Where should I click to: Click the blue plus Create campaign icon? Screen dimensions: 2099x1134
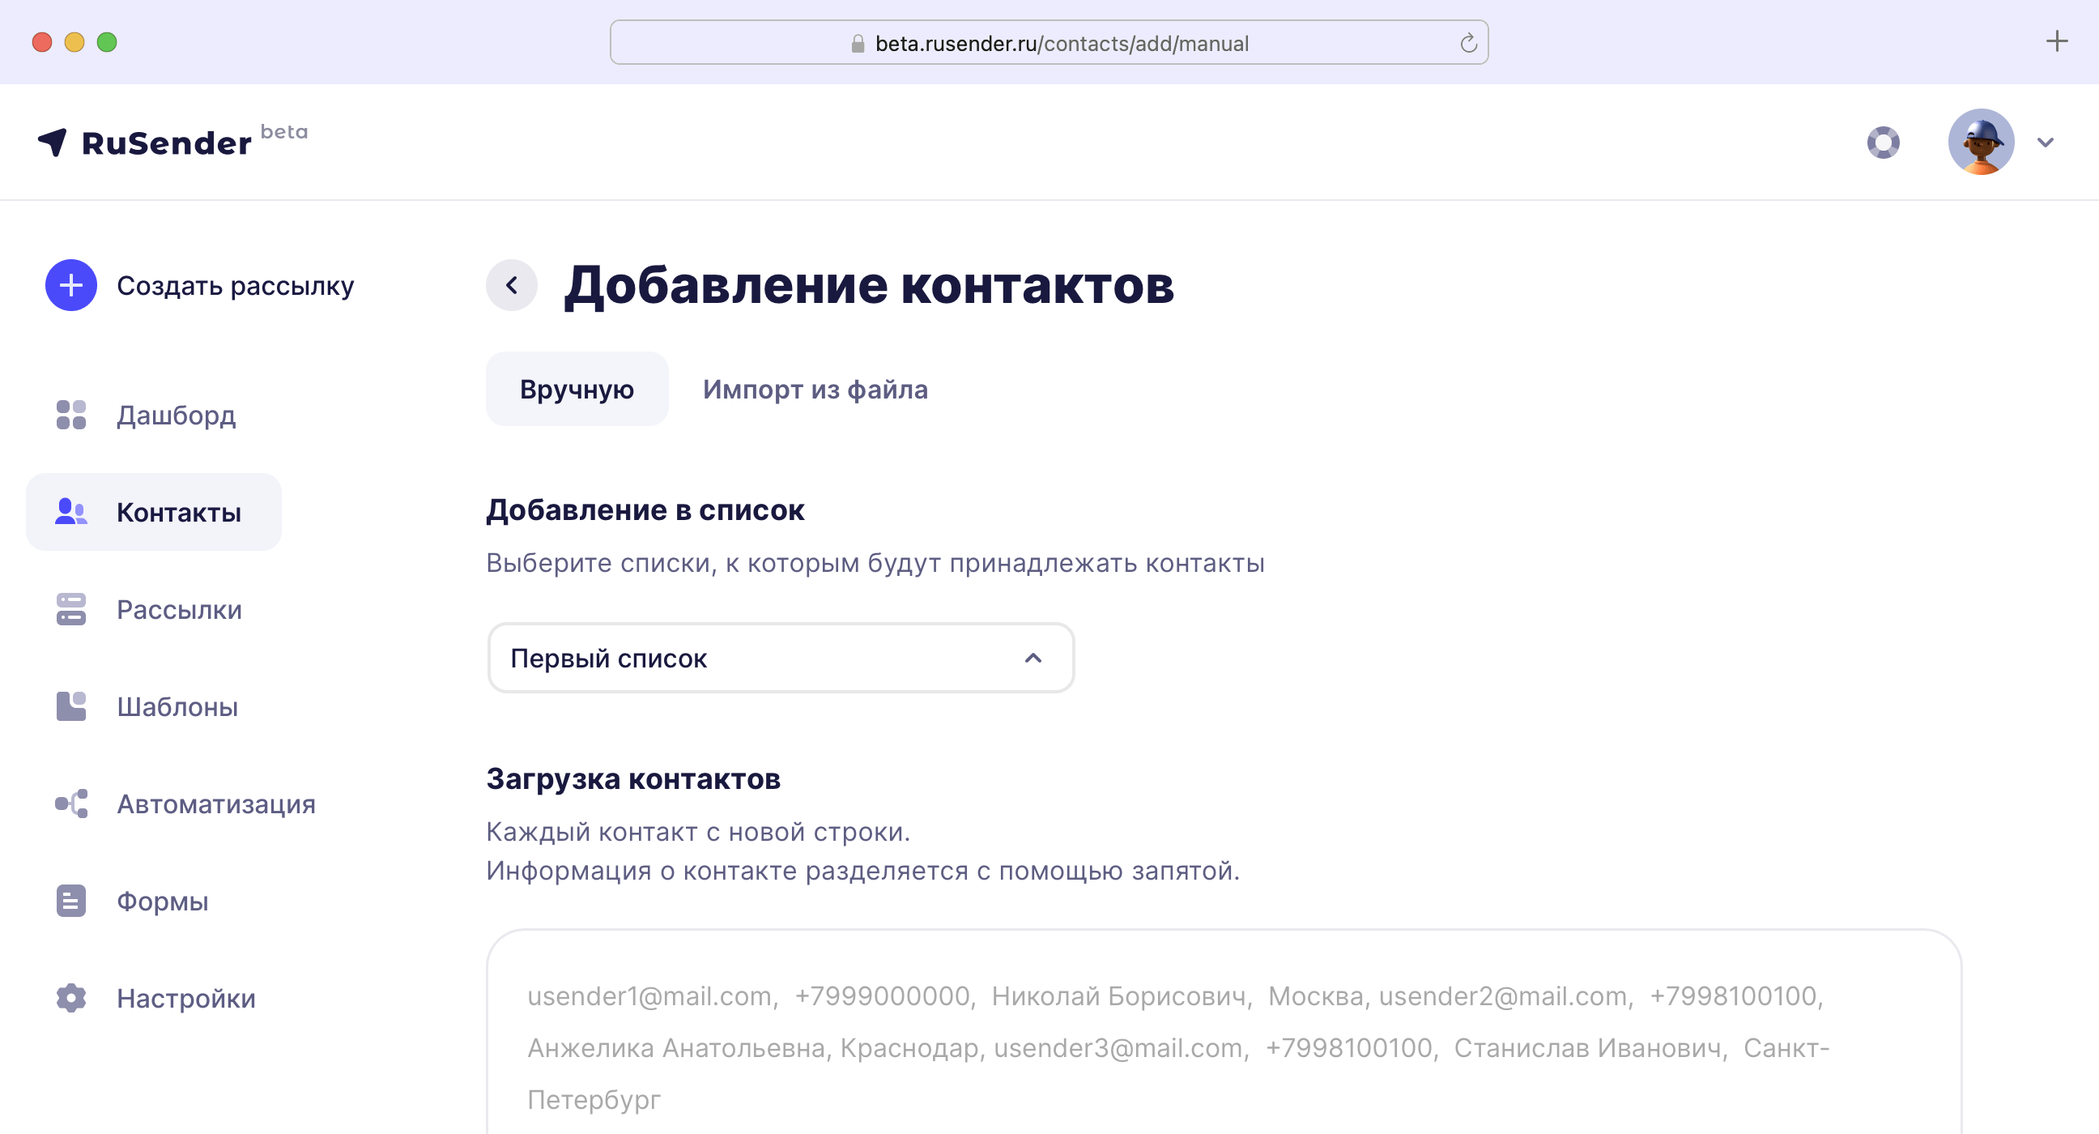tap(71, 285)
